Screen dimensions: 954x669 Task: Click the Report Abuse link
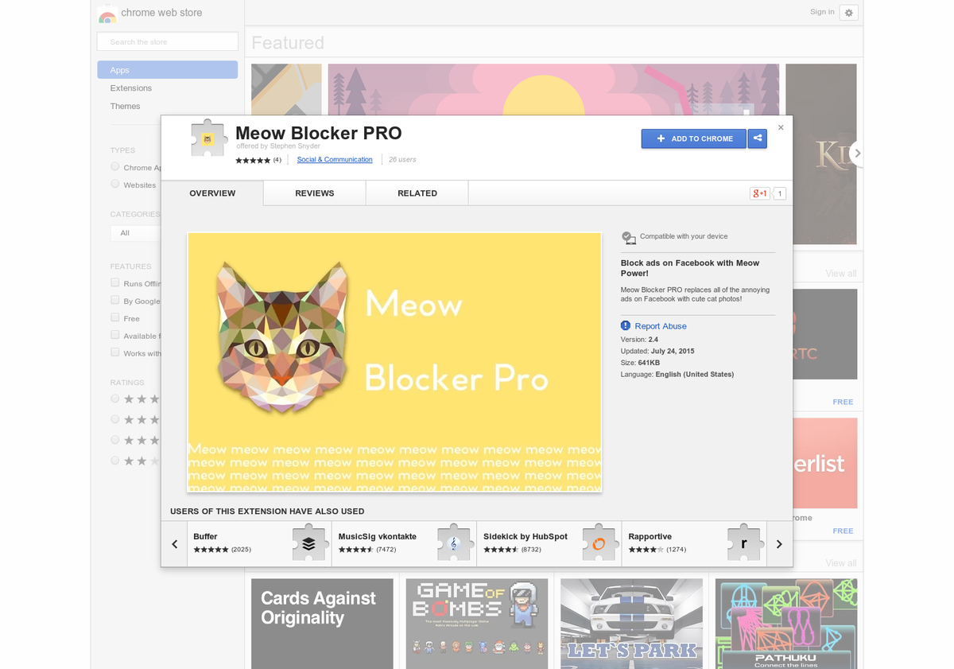pos(661,326)
